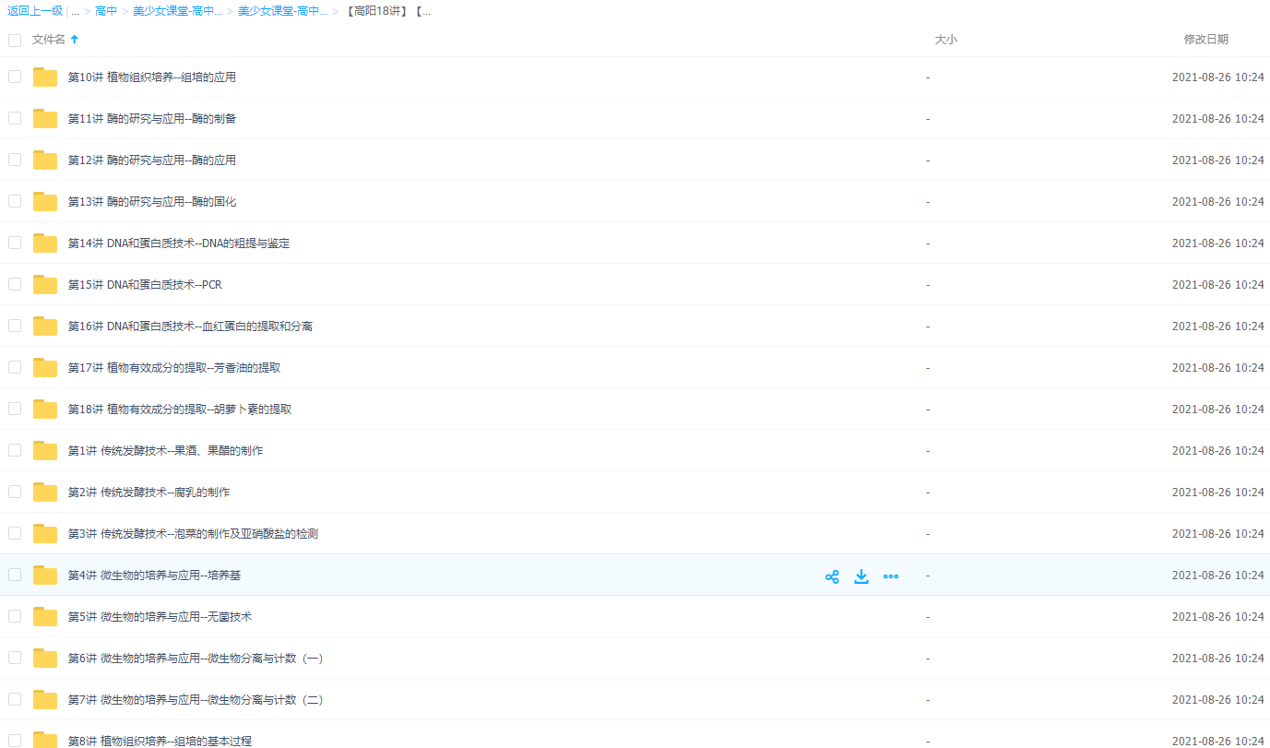Sort the list by 修改日期 column
Viewport: 1270px width, 748px height.
(1205, 40)
